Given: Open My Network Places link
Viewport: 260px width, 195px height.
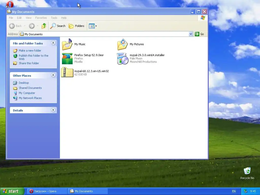Looking at the screenshot, I should click(30, 98).
